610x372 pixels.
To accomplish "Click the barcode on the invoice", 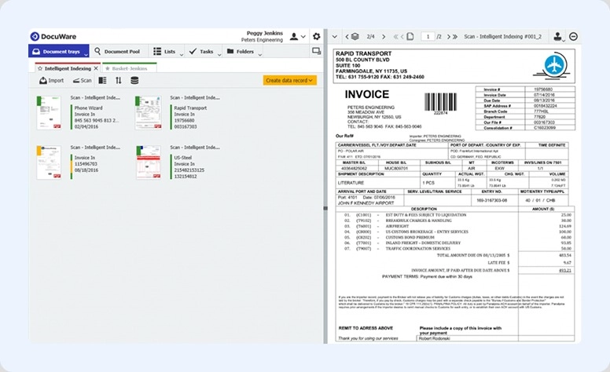I will (x=440, y=102).
